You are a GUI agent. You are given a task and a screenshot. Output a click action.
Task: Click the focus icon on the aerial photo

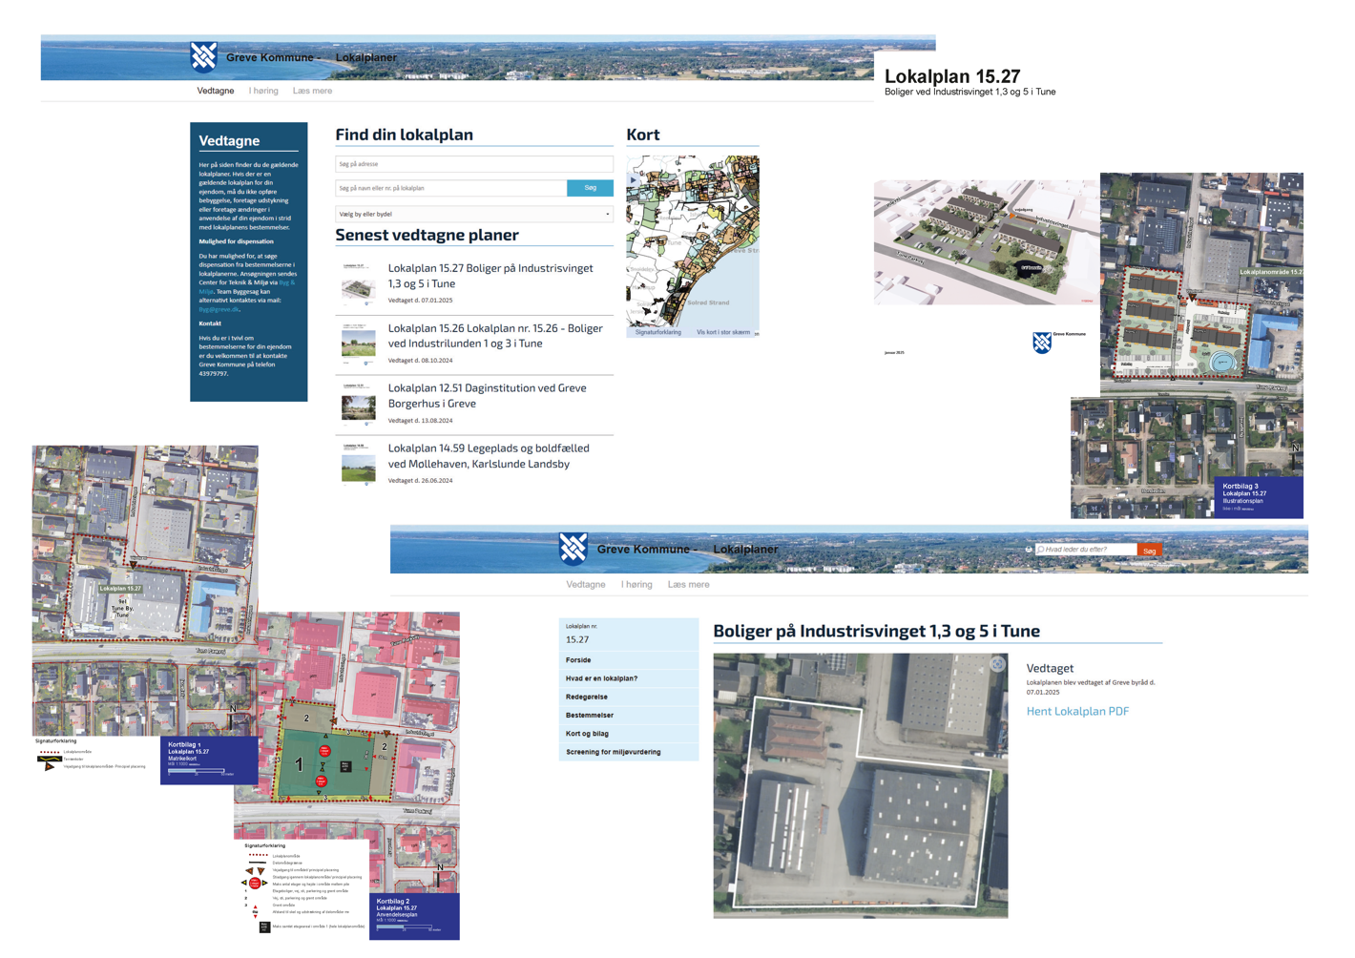(x=997, y=664)
